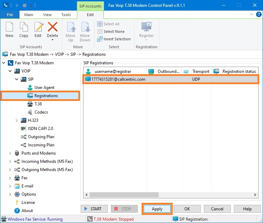Screen dimensions: 263x223
Task: Switch to the Main ribbon tab
Action: pos(29,15)
